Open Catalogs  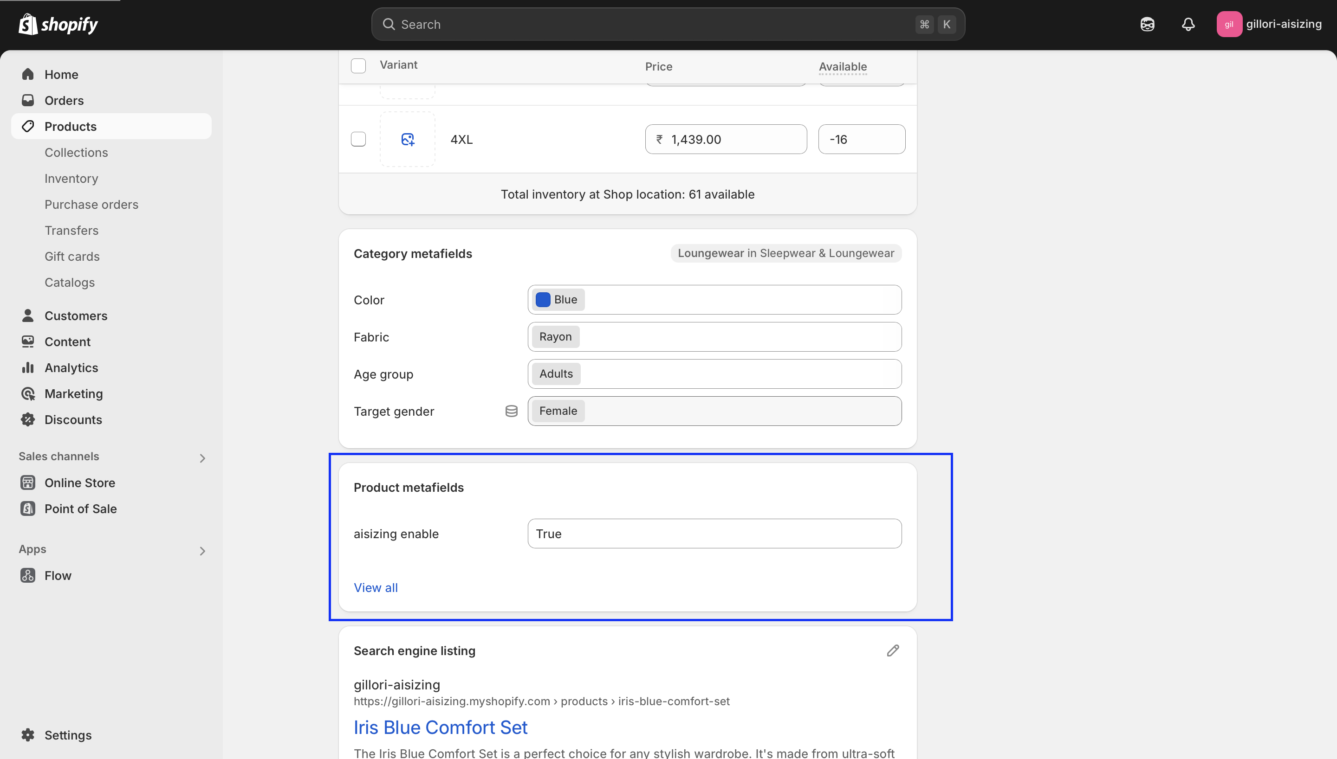pyautogui.click(x=70, y=283)
